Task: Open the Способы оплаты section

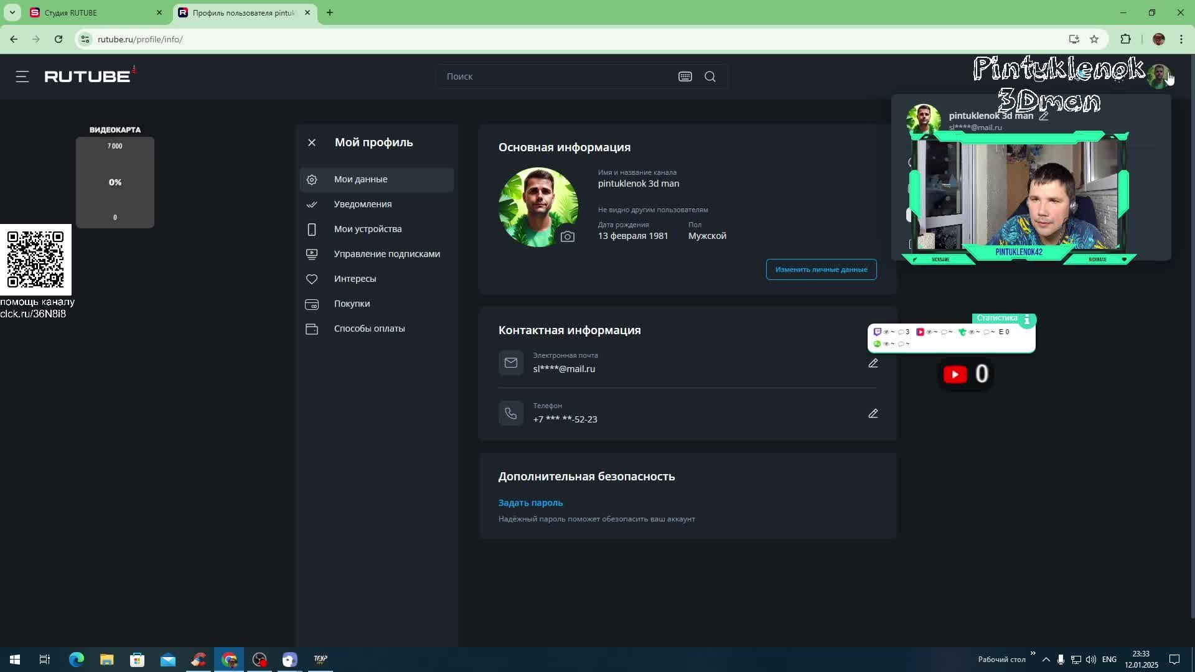Action: coord(369,329)
